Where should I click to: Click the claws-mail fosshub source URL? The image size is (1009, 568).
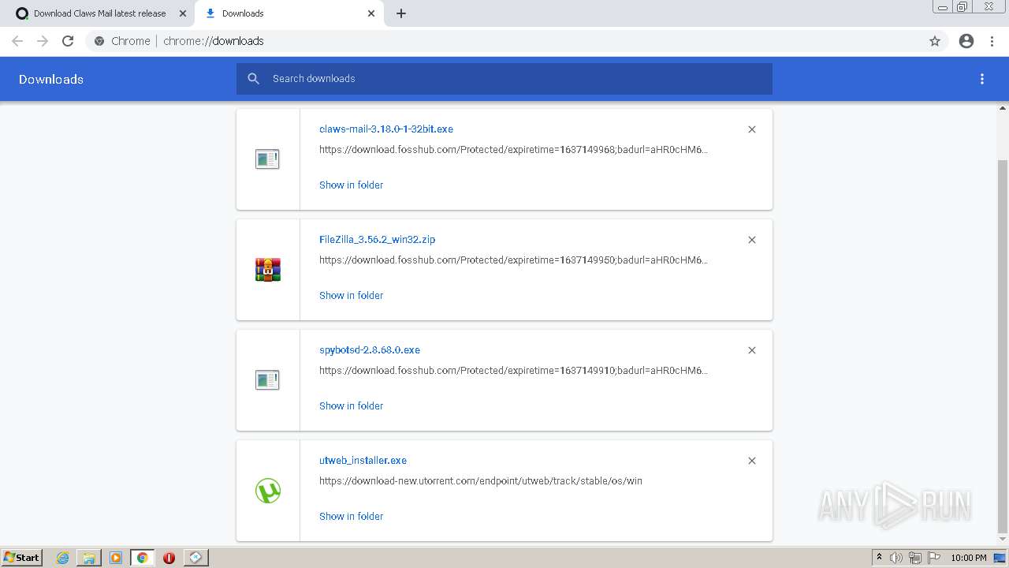tap(513, 150)
